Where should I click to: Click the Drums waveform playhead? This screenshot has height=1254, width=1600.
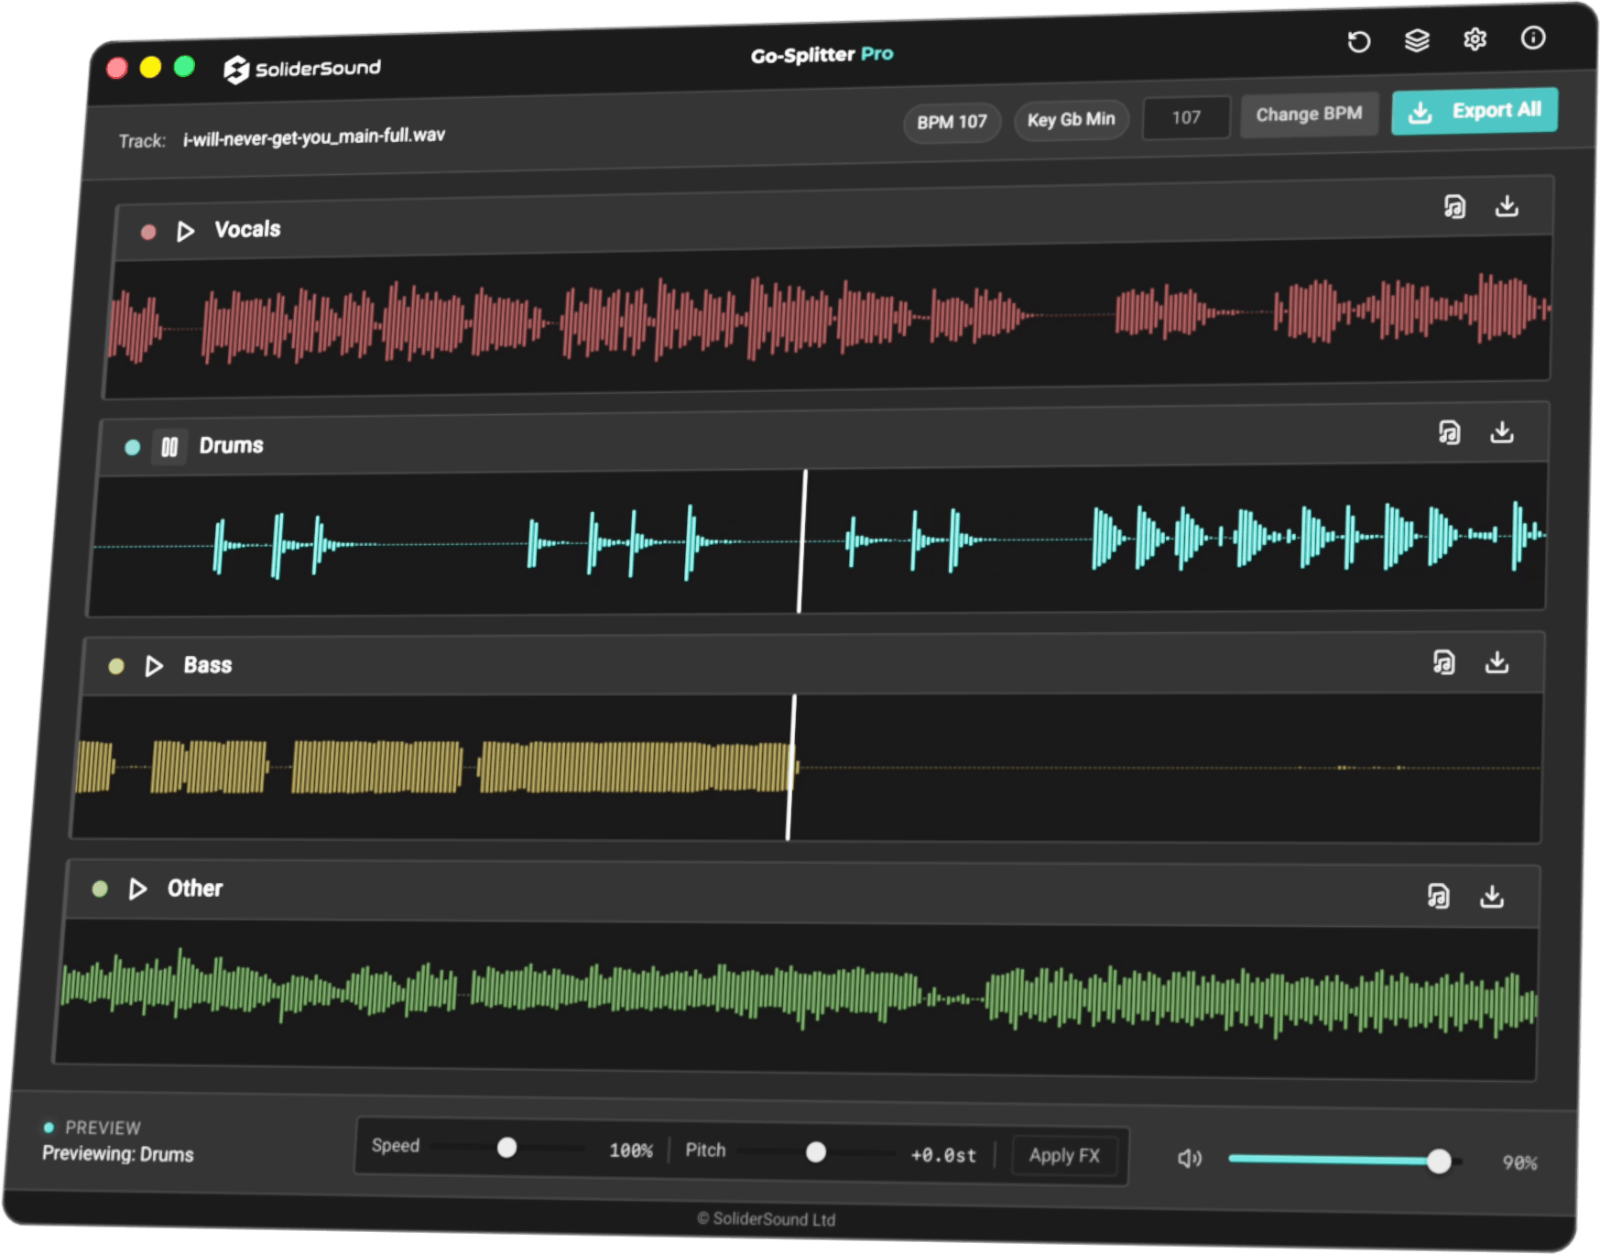802,541
